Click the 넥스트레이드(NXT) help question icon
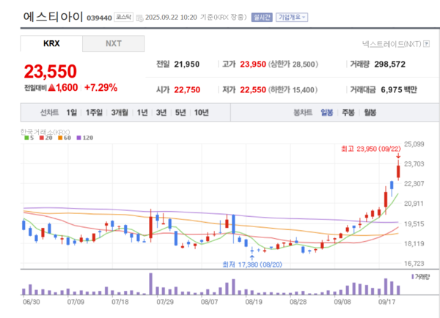This screenshot has height=318, width=440. [x=427, y=44]
